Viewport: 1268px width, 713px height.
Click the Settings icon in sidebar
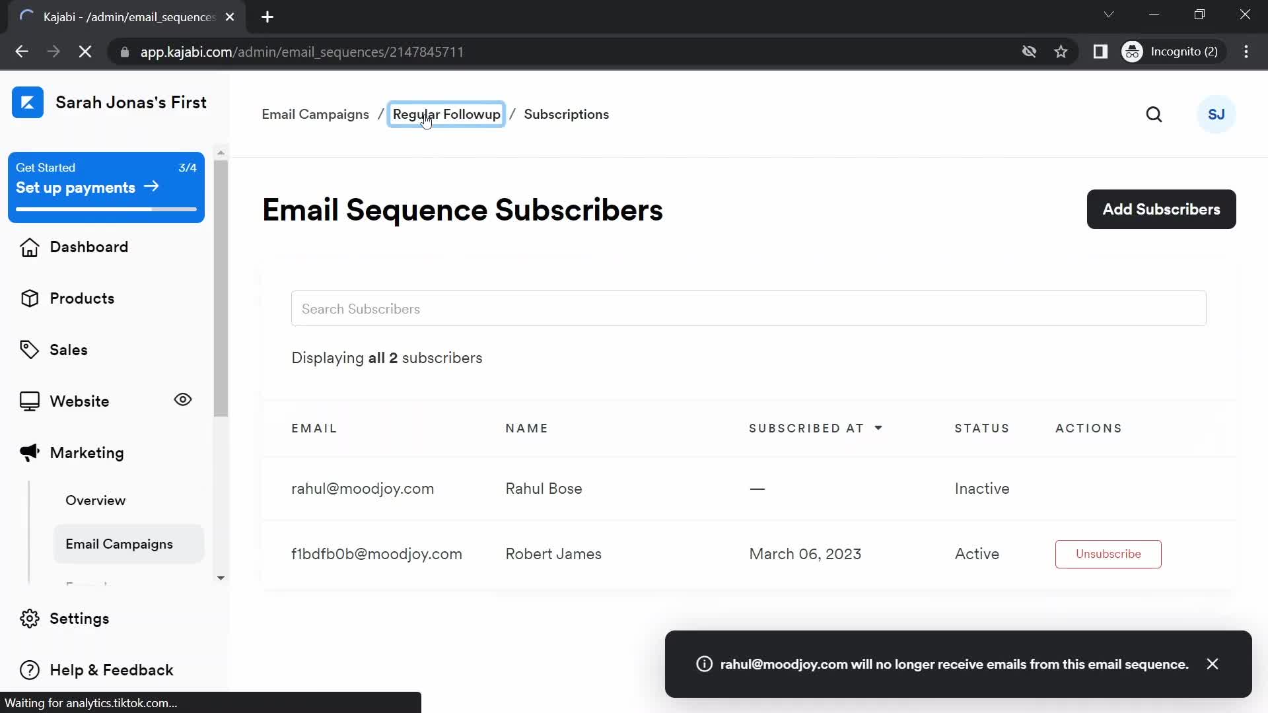[29, 618]
